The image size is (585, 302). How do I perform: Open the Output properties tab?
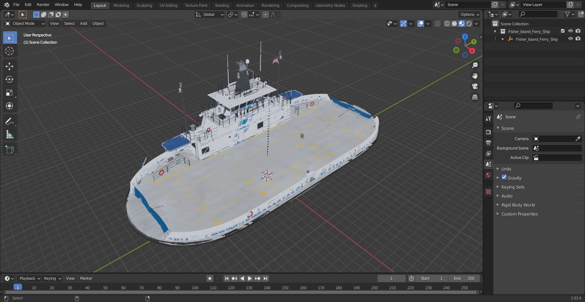tap(488, 143)
